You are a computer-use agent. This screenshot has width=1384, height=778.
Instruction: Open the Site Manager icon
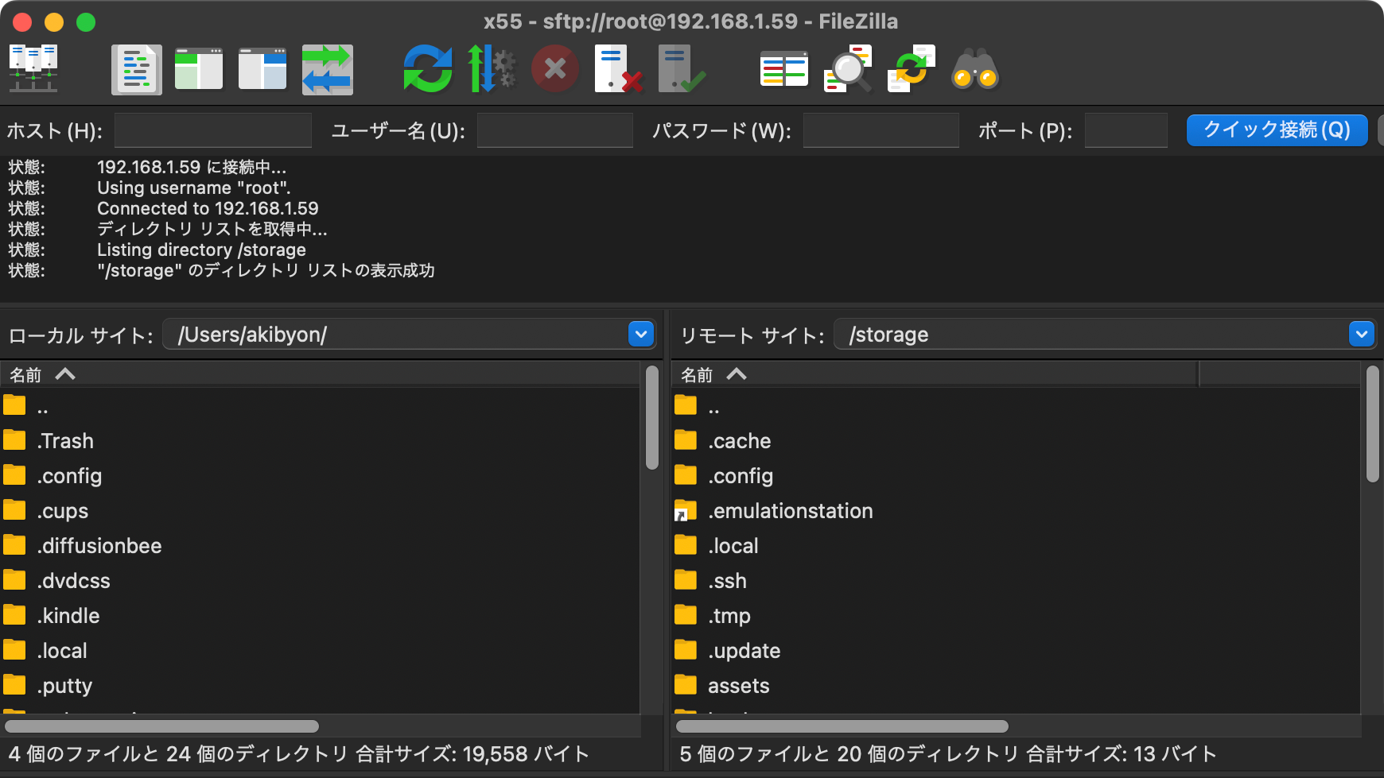tap(33, 69)
